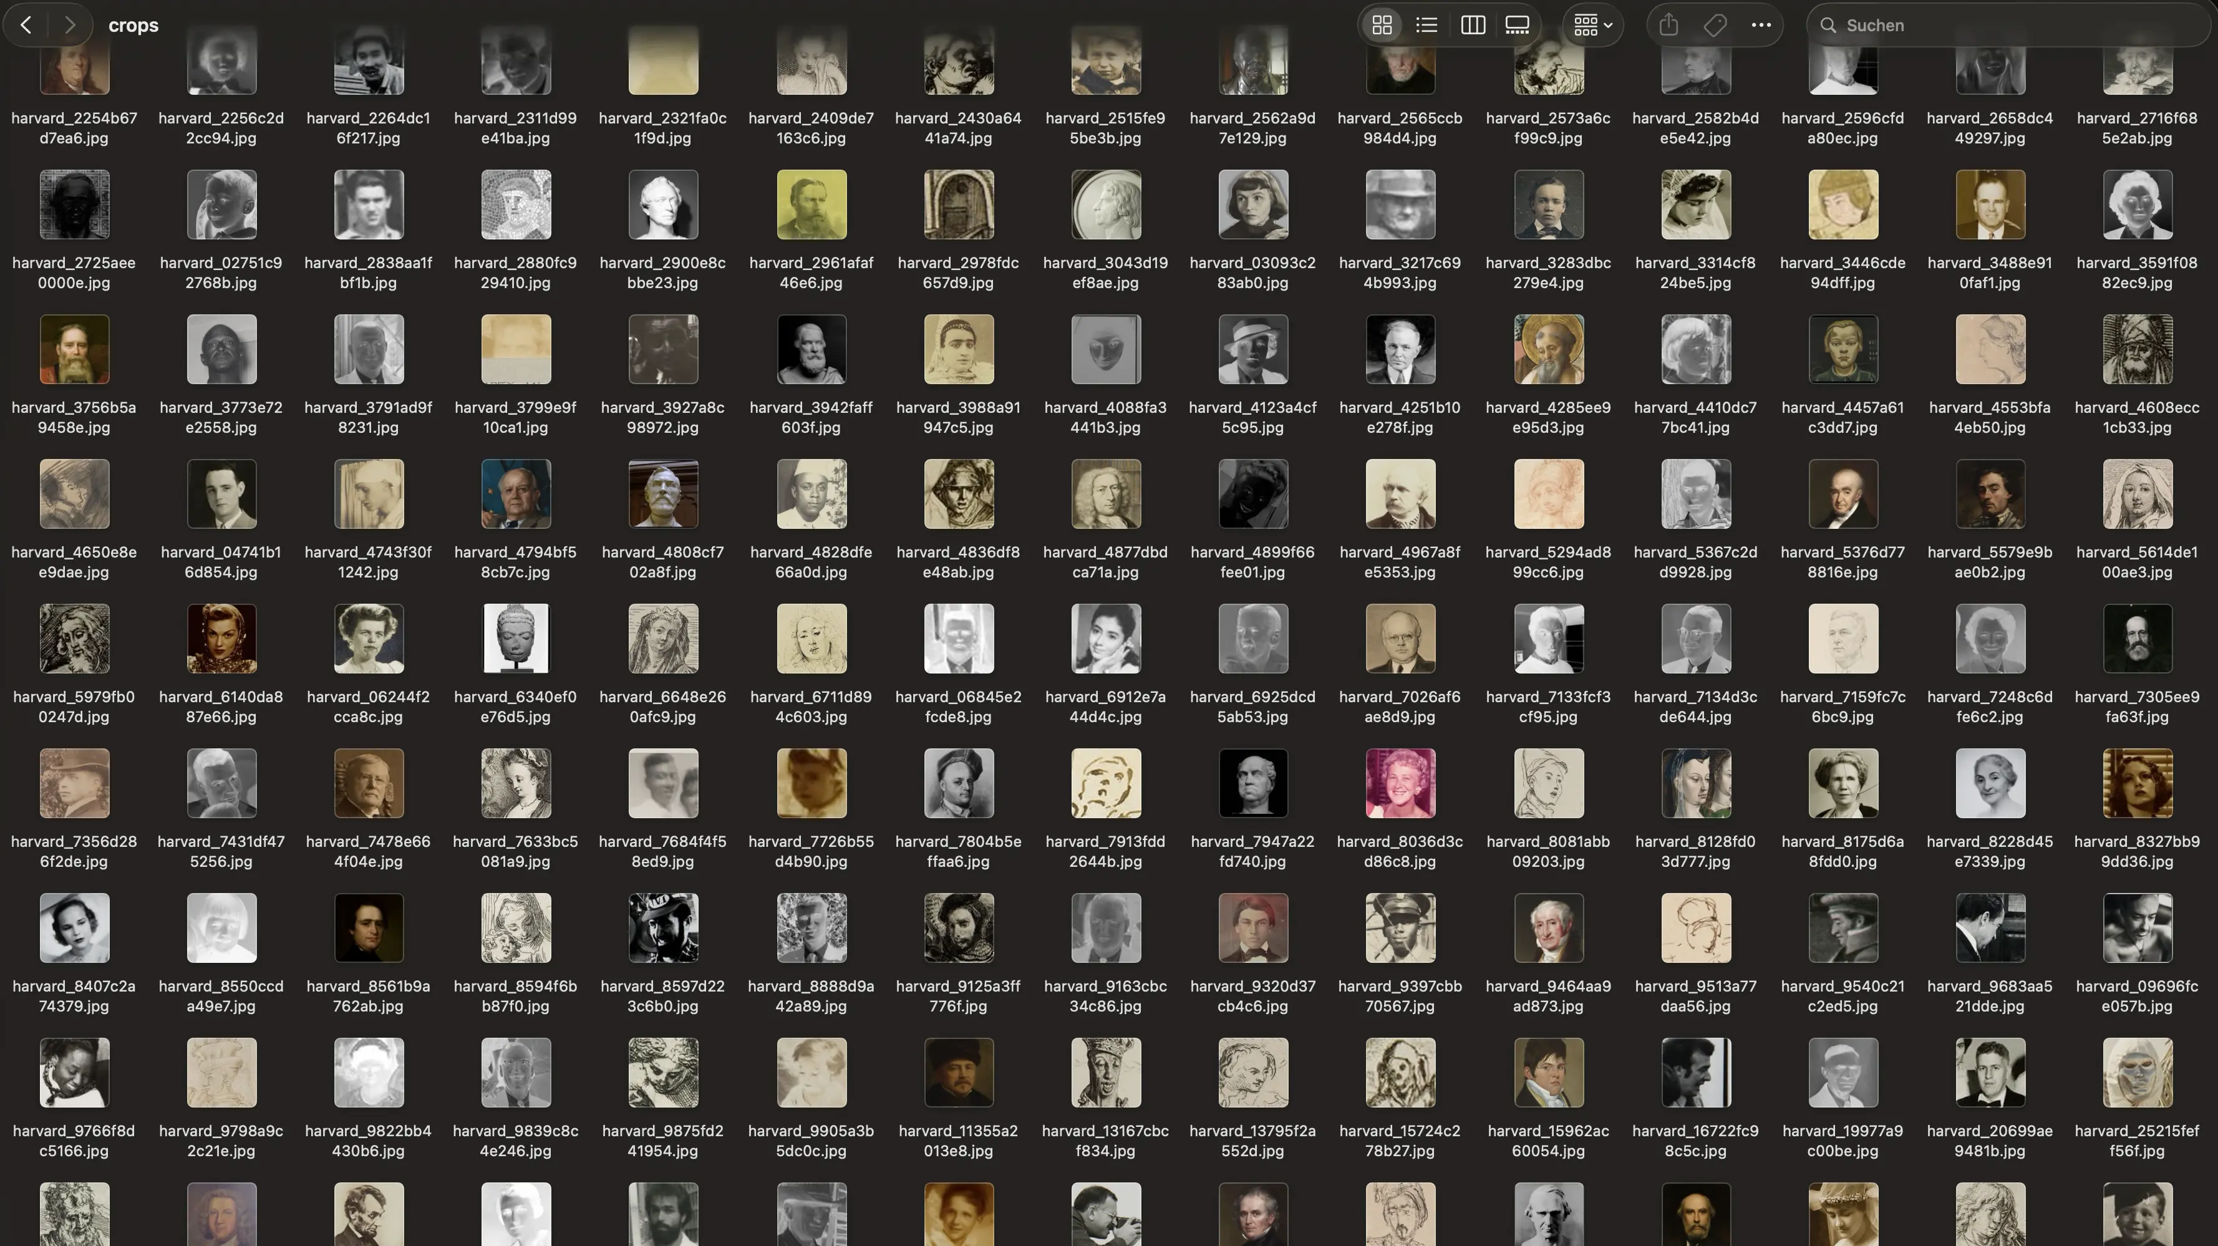Select the harvard_8597d223c6b0.jpg thumbnail

point(663,927)
